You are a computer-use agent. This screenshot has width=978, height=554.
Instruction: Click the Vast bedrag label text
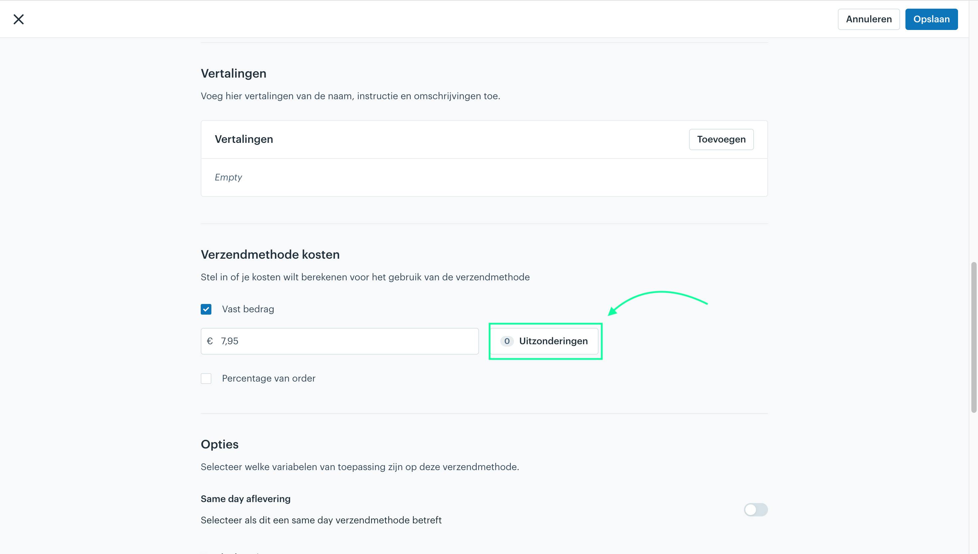click(x=248, y=309)
